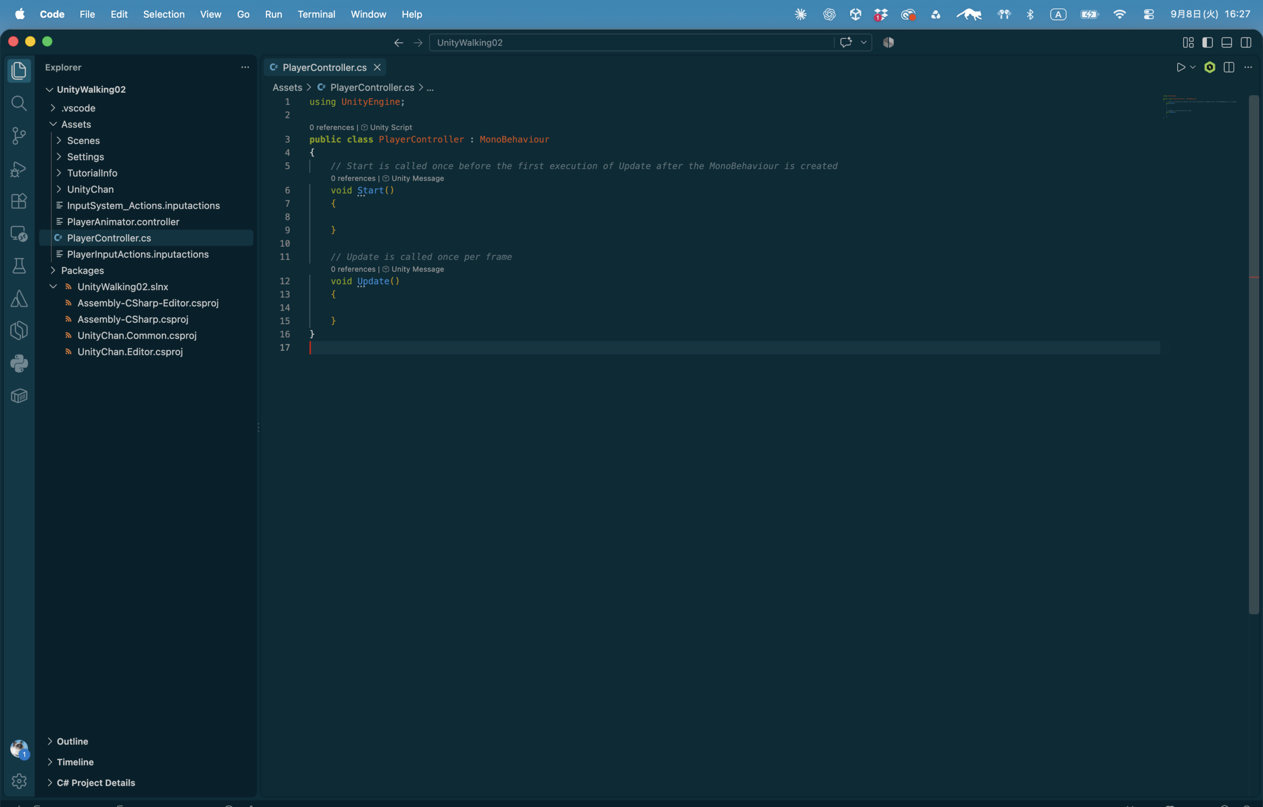Open PlayerAnimator.controller file
Screen dimensions: 1263x807
pos(123,222)
